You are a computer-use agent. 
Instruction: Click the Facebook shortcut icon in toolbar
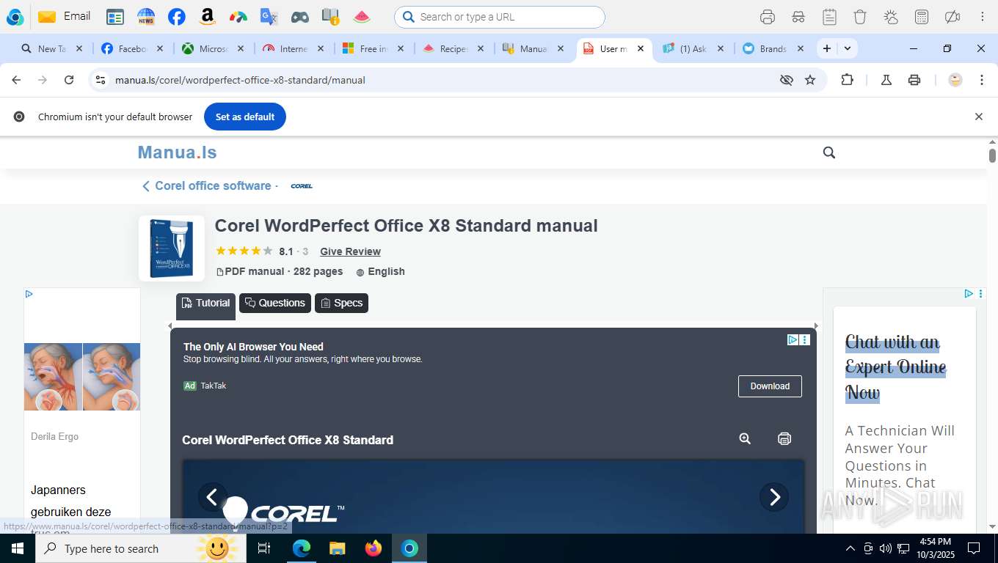tap(176, 17)
